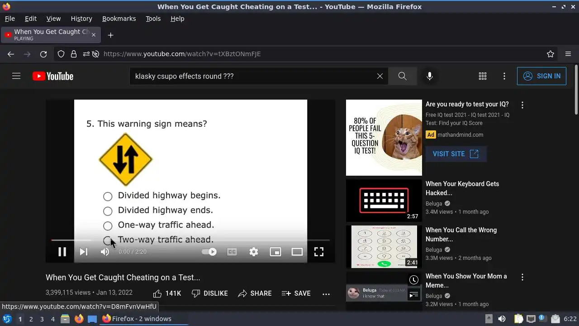Open the Help menu

click(x=177, y=19)
